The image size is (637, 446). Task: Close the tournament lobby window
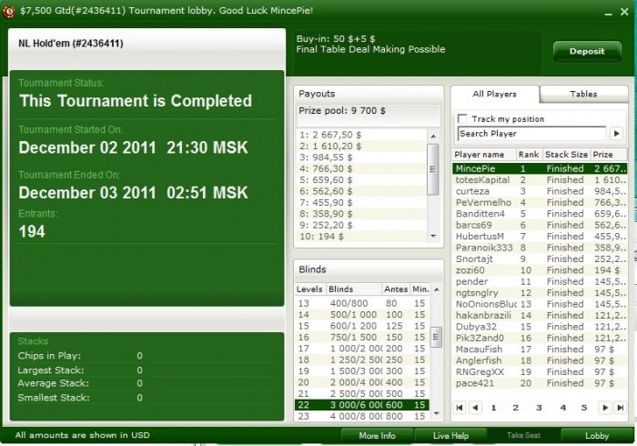(624, 12)
